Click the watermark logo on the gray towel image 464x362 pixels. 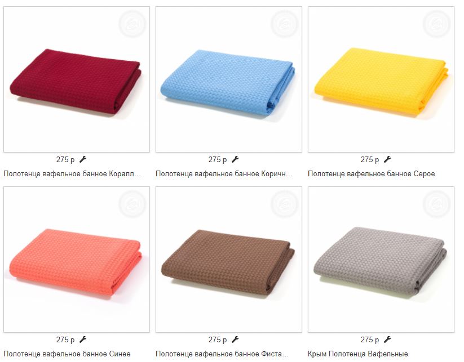point(436,204)
